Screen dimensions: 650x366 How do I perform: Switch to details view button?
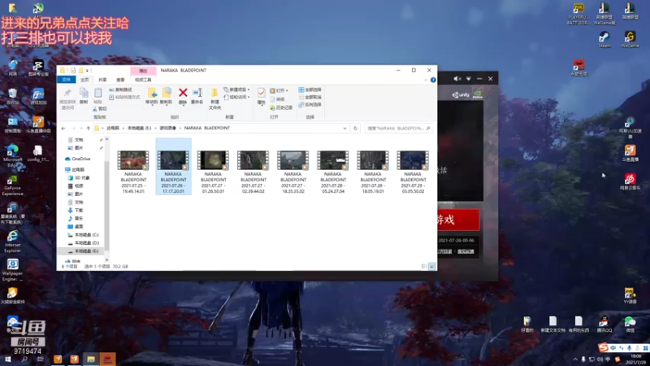pyautogui.click(x=424, y=267)
